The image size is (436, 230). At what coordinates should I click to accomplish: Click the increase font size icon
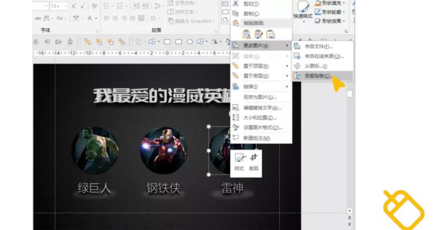[74, 6]
